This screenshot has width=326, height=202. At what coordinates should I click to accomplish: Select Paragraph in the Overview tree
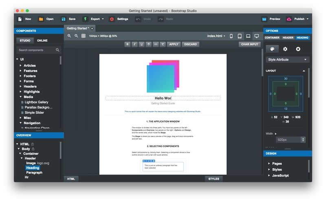pos(34,173)
